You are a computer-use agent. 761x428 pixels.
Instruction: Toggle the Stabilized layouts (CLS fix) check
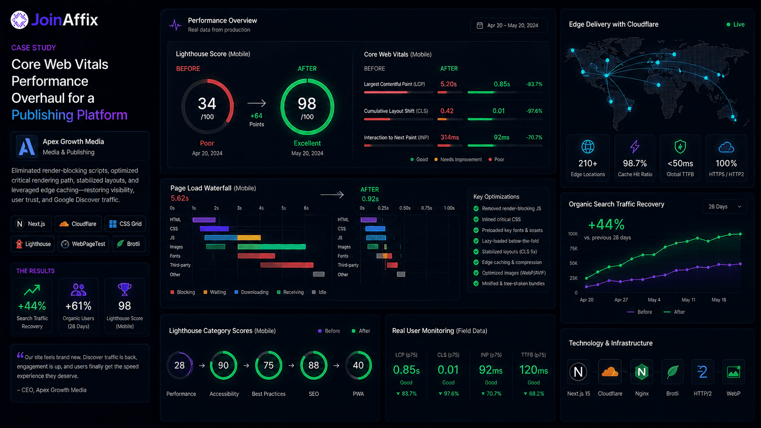pos(476,252)
